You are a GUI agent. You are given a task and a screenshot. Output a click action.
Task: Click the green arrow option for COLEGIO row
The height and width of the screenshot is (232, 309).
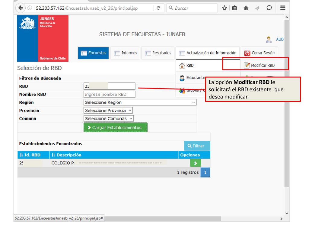point(195,163)
